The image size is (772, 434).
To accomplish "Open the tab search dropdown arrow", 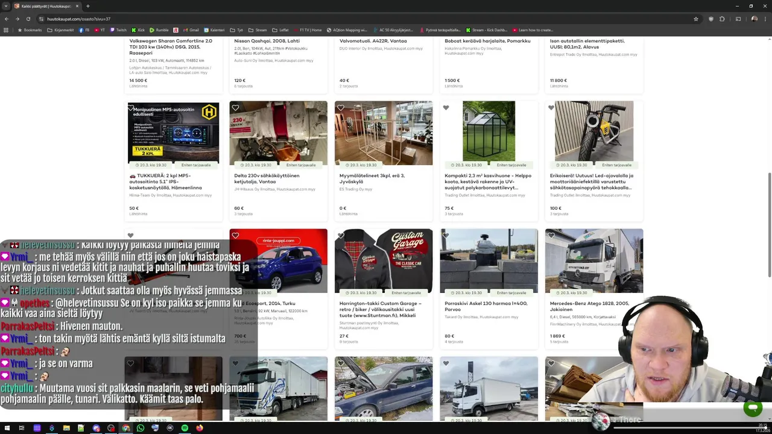I will click(6, 6).
